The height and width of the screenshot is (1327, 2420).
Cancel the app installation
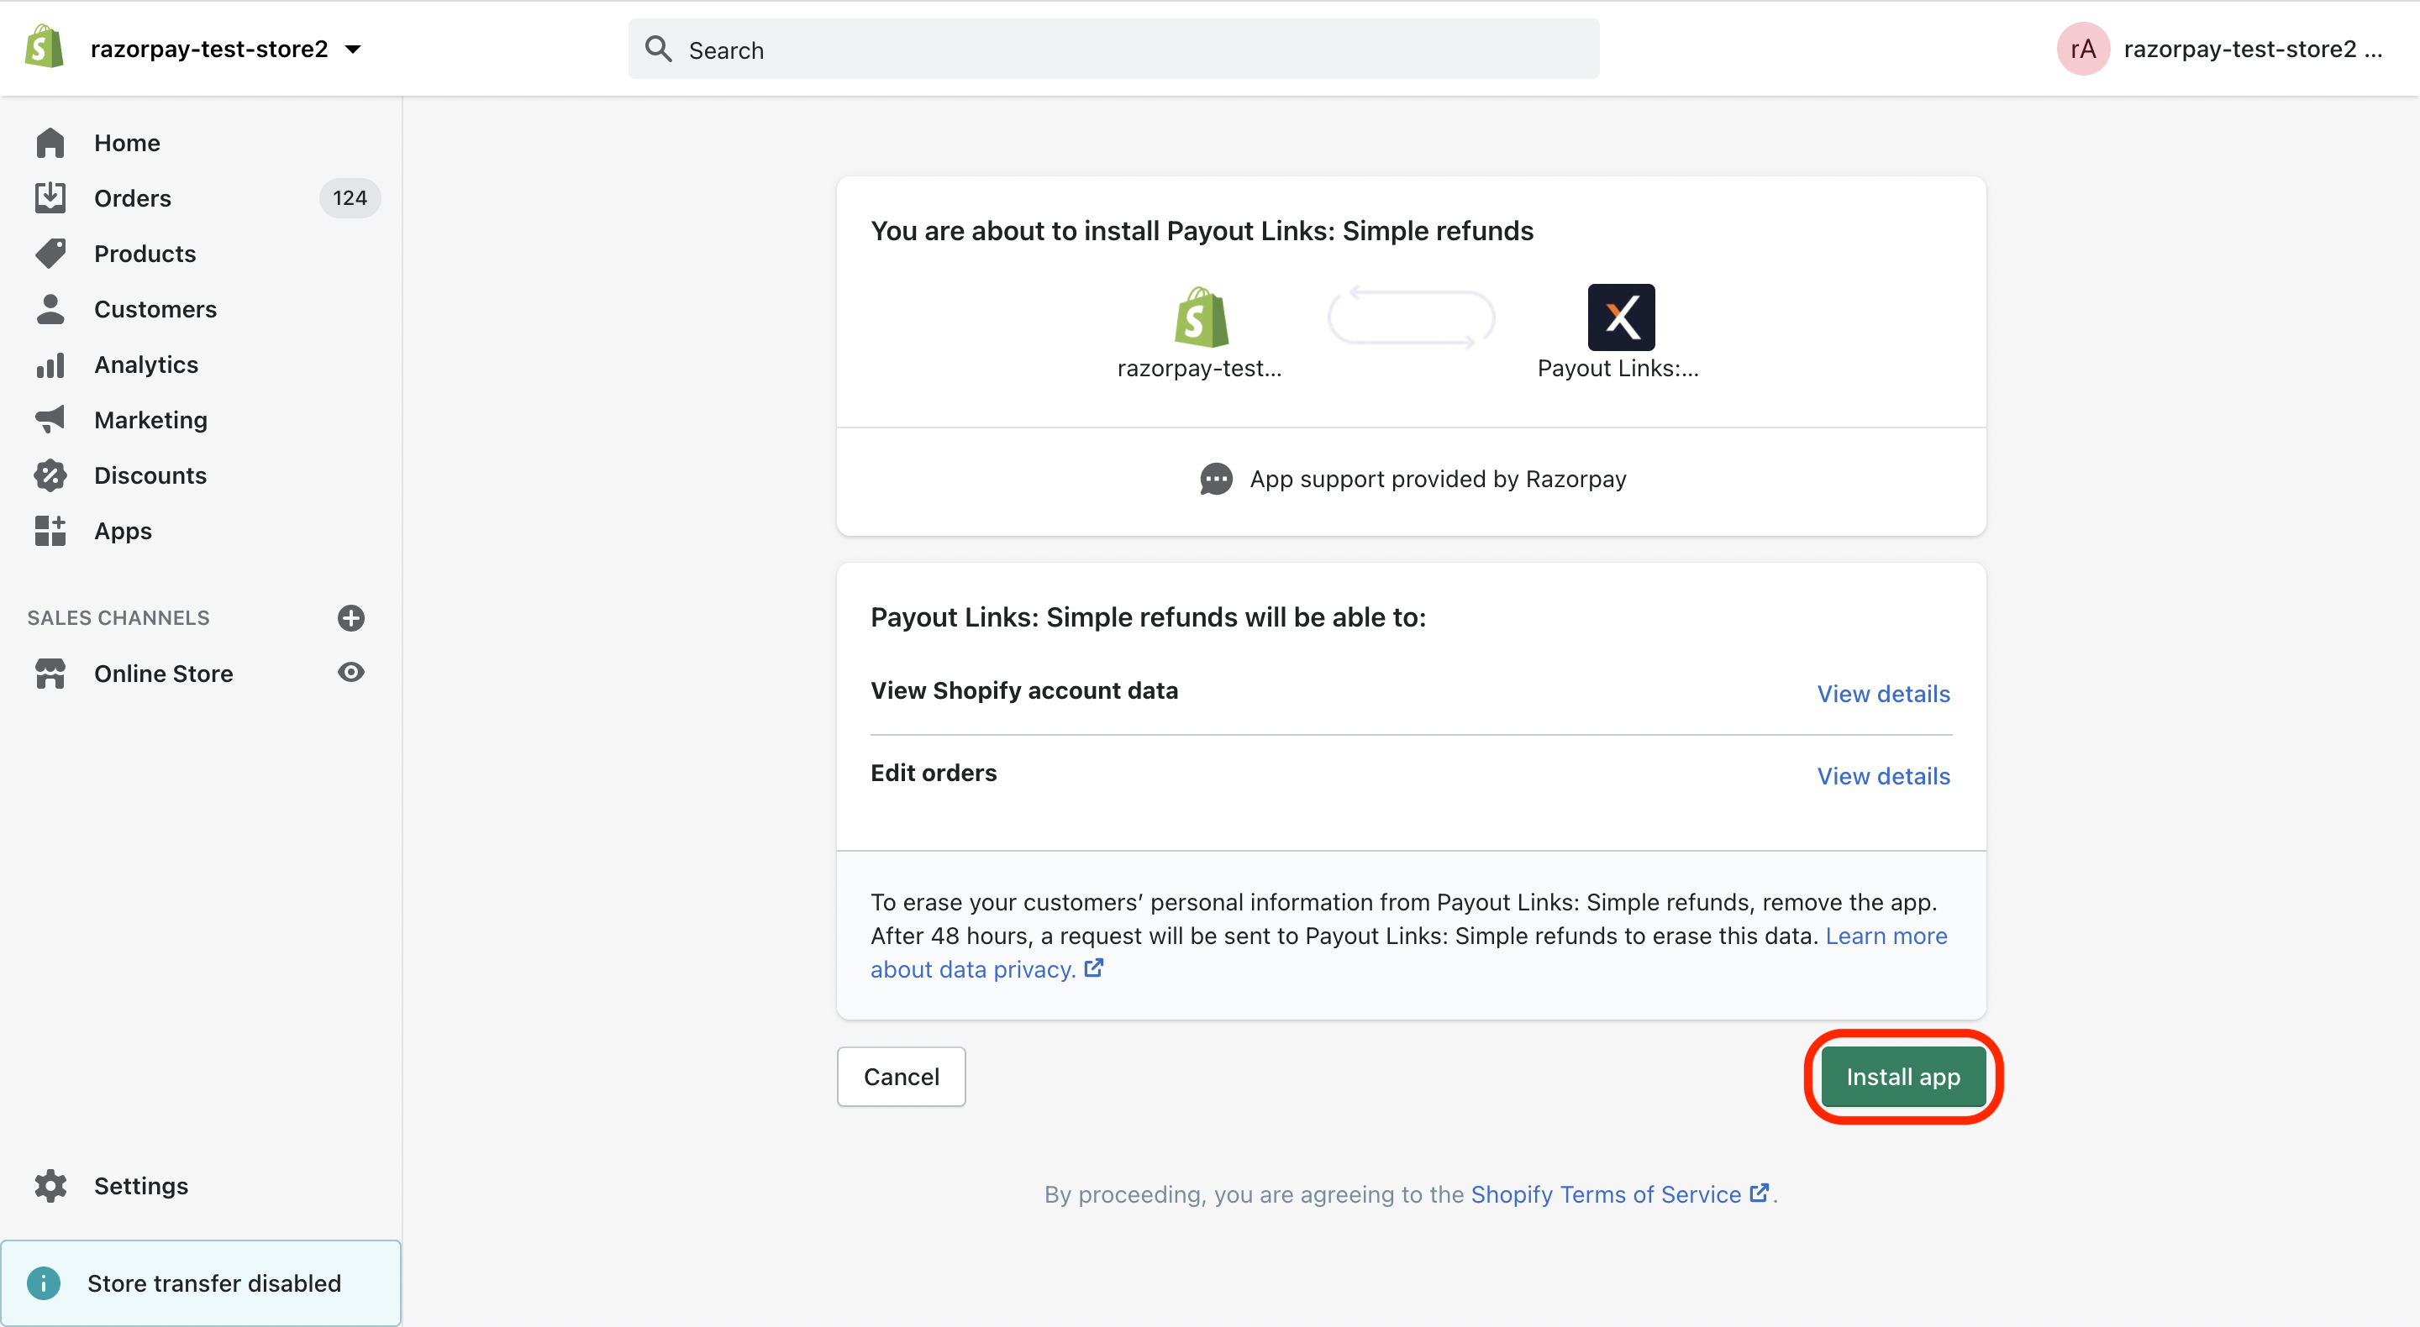pos(900,1076)
